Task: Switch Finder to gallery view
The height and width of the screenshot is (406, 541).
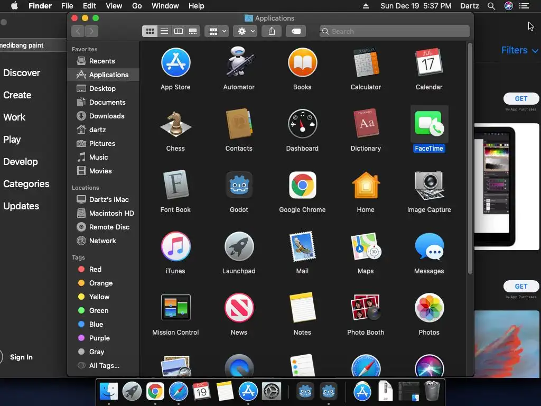Action: [193, 31]
